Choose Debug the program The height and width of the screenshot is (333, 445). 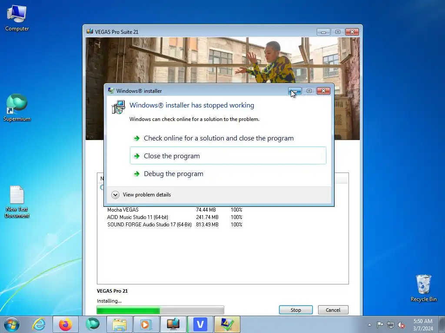point(228,173)
